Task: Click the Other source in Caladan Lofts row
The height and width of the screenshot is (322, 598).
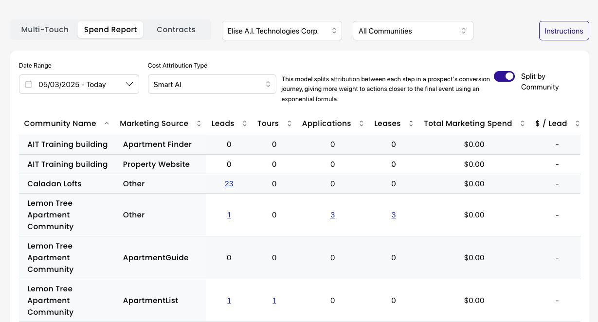Action: click(x=134, y=184)
